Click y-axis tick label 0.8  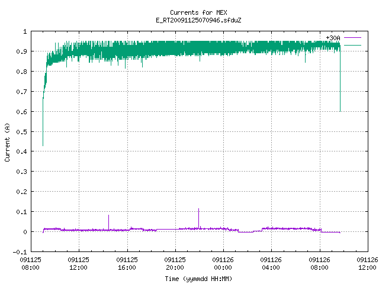tap(21, 72)
